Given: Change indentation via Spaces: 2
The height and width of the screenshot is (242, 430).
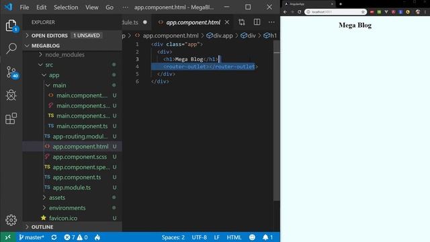Looking at the screenshot, I should [x=173, y=237].
